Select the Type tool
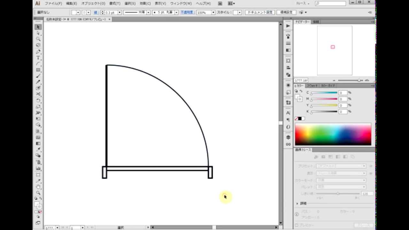 click(38, 58)
